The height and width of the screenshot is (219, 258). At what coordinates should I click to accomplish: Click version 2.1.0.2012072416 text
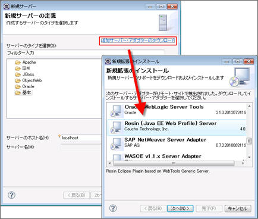[231, 112]
